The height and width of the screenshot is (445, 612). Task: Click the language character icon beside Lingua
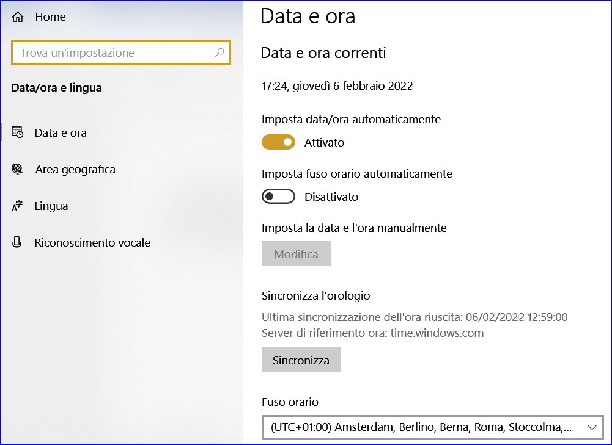[17, 206]
